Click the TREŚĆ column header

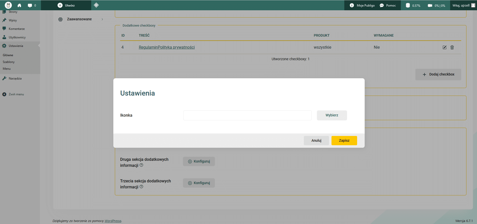click(144, 35)
